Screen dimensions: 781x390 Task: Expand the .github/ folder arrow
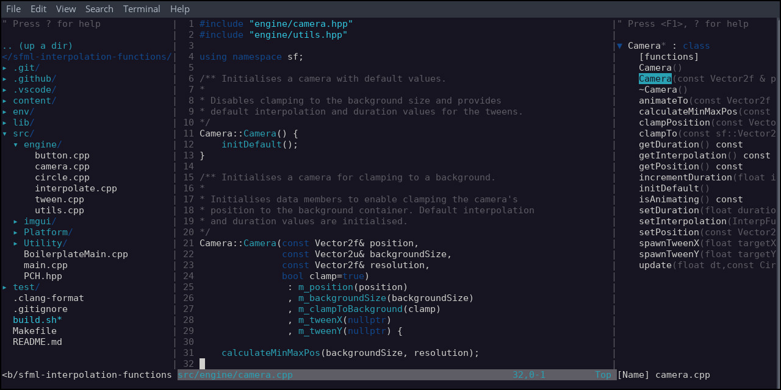(4, 79)
